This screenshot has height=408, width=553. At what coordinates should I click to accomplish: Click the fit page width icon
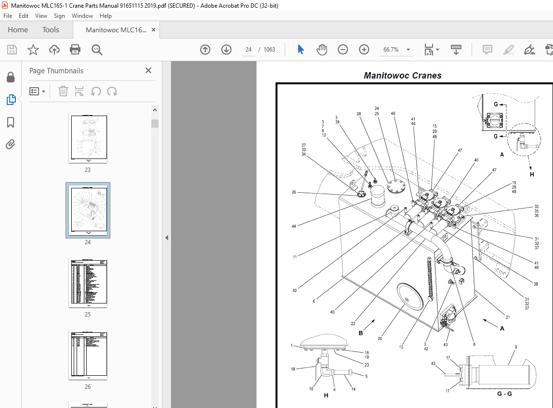(429, 50)
